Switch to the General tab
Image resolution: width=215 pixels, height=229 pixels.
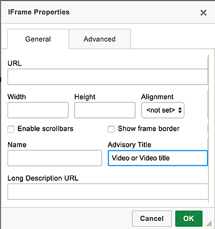pos(38,39)
